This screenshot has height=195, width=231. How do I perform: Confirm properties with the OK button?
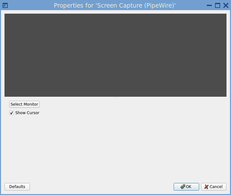tap(186, 187)
